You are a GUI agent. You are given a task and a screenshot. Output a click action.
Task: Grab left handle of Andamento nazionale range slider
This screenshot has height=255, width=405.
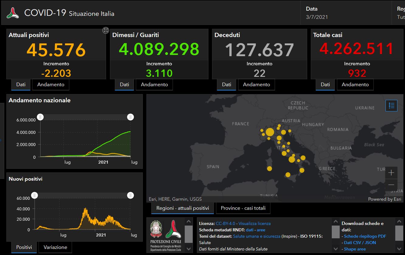[40, 117]
